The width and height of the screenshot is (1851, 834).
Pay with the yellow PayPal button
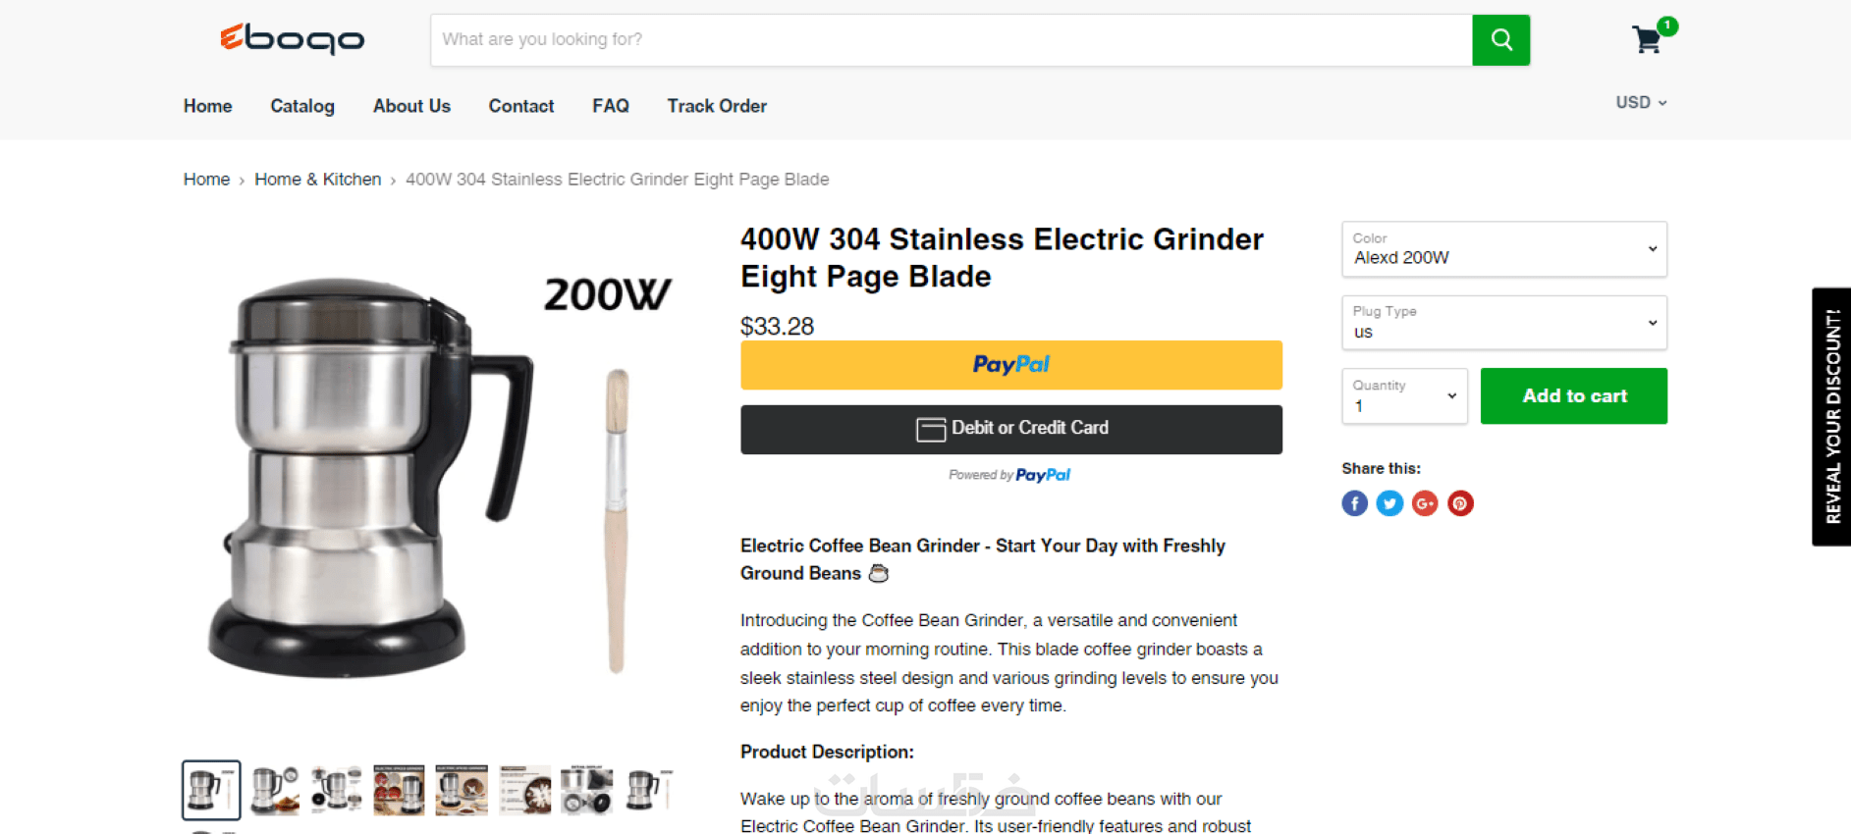pyautogui.click(x=1010, y=365)
